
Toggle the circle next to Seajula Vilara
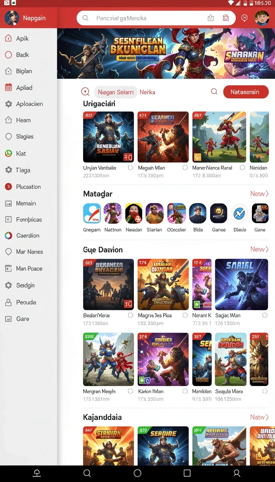coord(265,391)
